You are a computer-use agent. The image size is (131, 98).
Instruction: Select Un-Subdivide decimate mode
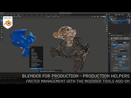pos(120,45)
